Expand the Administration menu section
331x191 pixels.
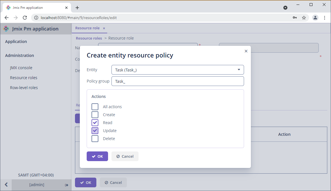19,56
